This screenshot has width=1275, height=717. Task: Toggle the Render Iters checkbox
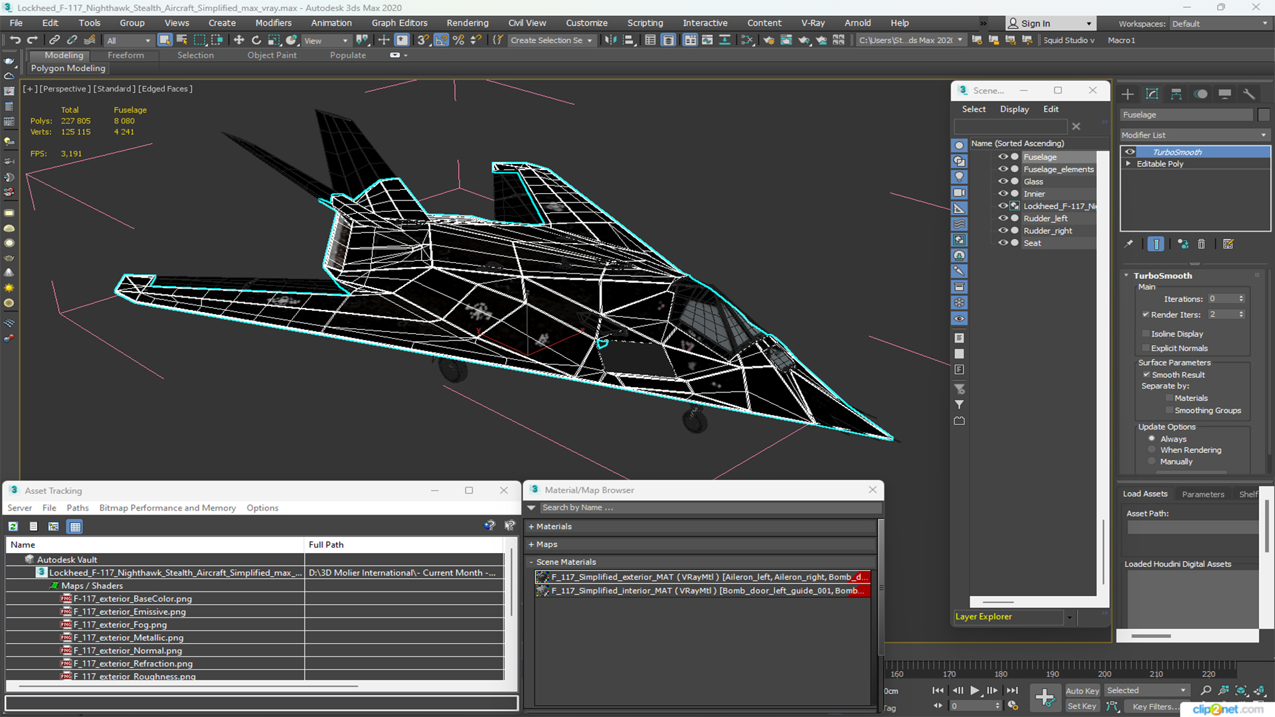pos(1146,315)
